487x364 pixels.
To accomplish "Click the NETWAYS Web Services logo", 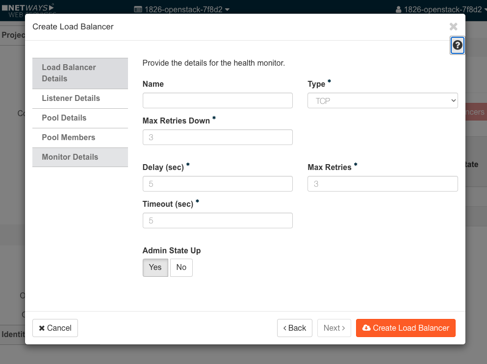I will click(x=28, y=9).
